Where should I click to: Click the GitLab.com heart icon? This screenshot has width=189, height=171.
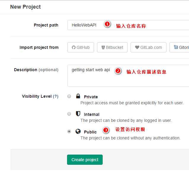tap(137, 47)
